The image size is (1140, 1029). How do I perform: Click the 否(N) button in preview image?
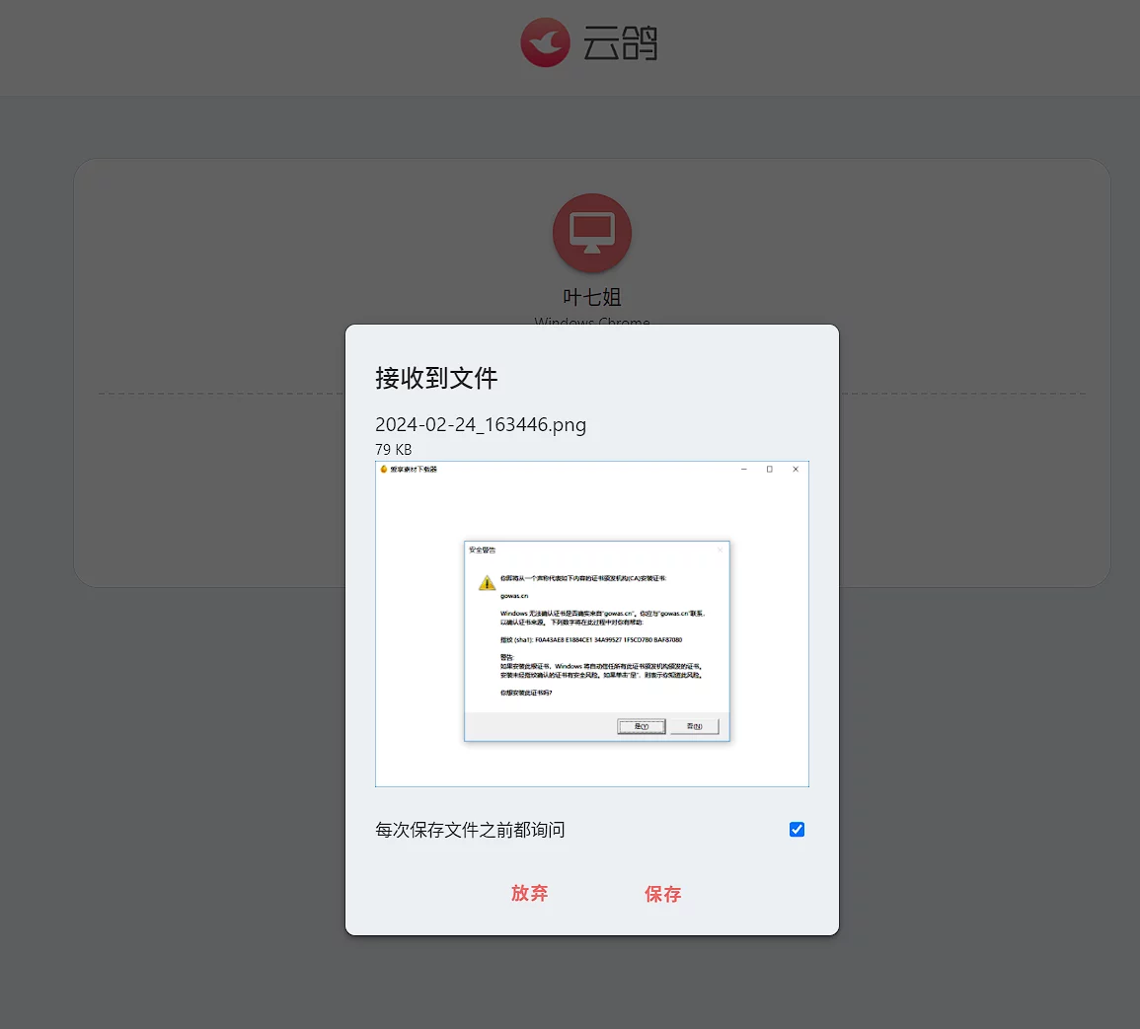tap(695, 726)
